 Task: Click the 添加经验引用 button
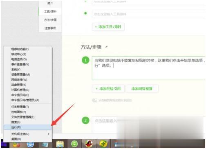coord(108,89)
